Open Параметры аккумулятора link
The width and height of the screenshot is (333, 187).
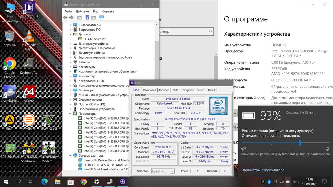click(x=263, y=170)
